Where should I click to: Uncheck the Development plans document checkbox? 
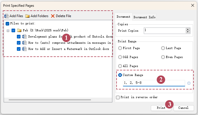coord(19,36)
